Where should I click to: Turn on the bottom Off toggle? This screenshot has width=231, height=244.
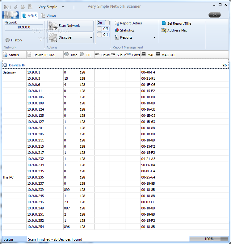103,35
